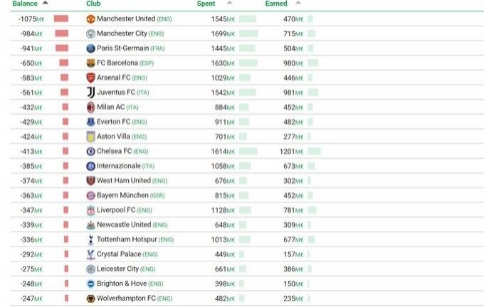This screenshot has width=484, height=307.
Task: Click the FC Barcelona crest icon
Action: pyautogui.click(x=90, y=63)
